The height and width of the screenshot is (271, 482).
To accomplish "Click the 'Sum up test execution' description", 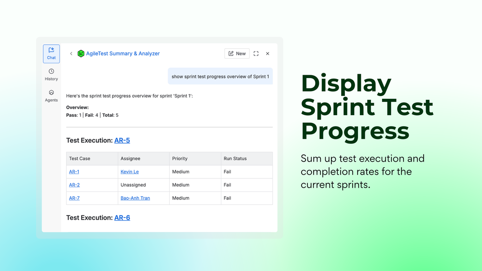I will click(363, 172).
